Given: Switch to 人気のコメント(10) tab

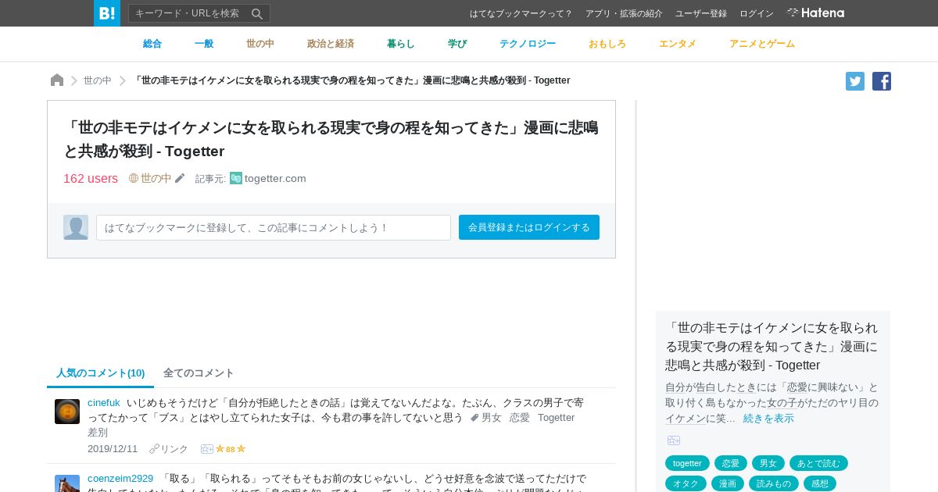Looking at the screenshot, I should point(101,373).
